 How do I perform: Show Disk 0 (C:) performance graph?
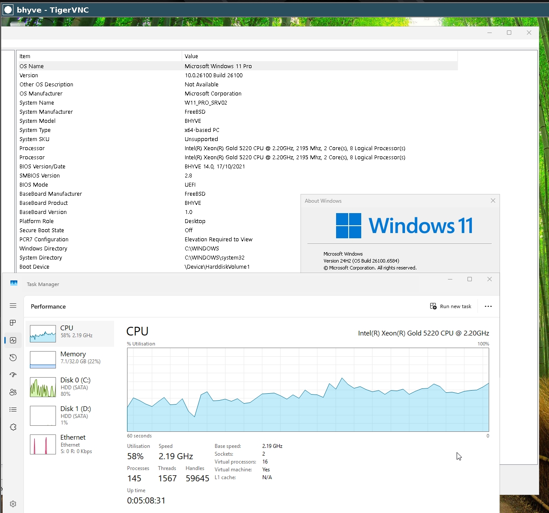70,386
